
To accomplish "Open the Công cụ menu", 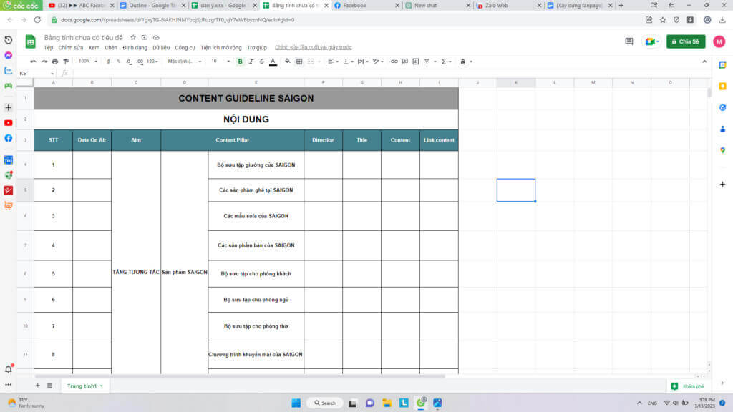I will pos(185,48).
